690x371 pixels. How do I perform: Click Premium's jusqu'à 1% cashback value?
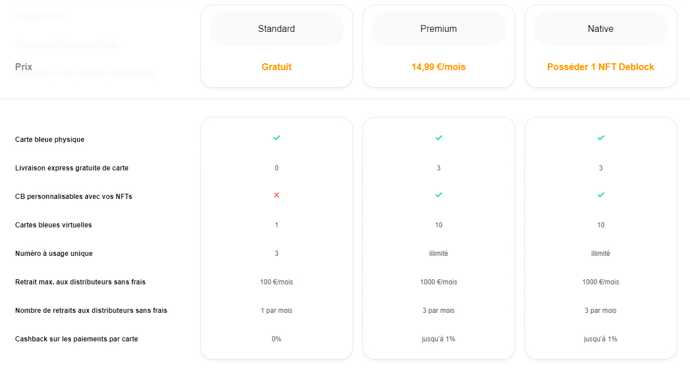[x=438, y=339]
